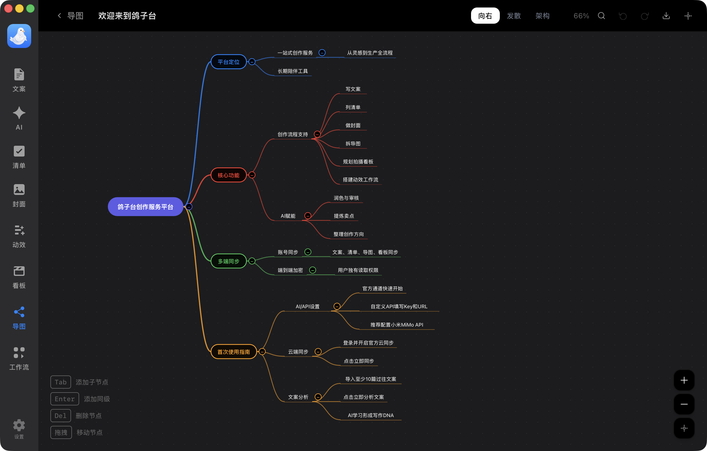
Task: Recenter the canvas using bottom-right locate button
Action: tap(684, 428)
